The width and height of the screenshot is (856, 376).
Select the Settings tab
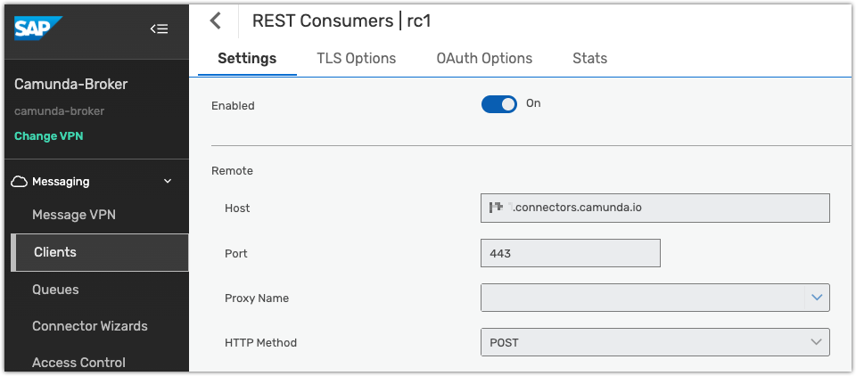(247, 58)
